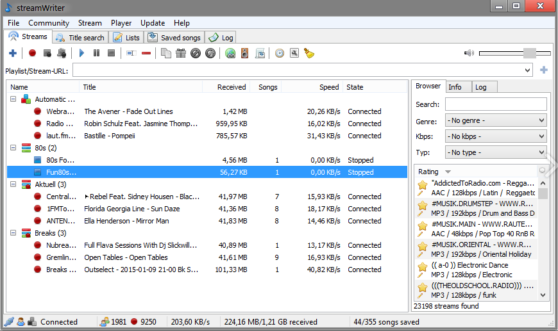Remove stream with red minus icon
Image resolution: width=558 pixels, height=331 pixels.
click(146, 53)
